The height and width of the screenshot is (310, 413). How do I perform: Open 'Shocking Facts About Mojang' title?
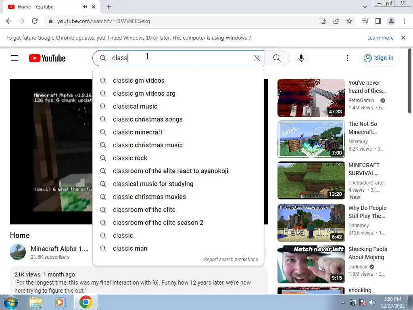(368, 253)
